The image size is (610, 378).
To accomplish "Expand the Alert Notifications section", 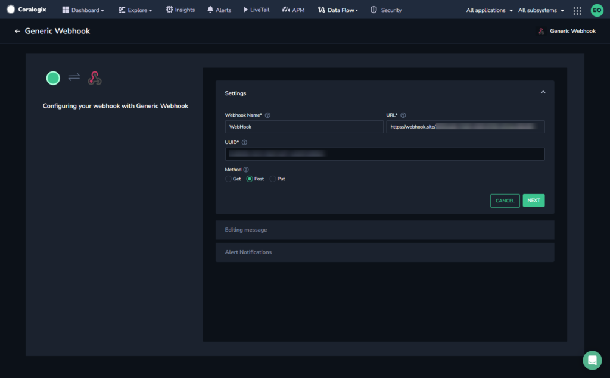I will (385, 252).
